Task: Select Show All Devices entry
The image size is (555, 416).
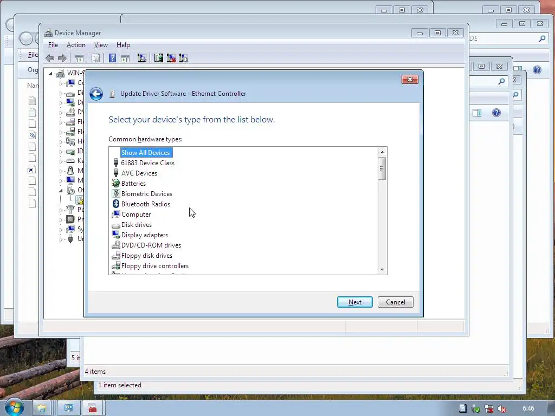Action: (x=146, y=152)
